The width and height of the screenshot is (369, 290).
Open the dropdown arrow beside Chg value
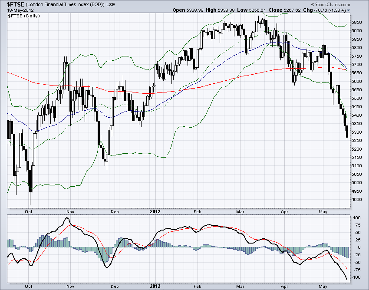pyautogui.click(x=349, y=10)
